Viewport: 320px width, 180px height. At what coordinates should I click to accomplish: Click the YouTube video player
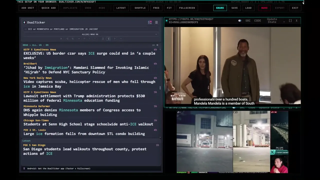232,65
